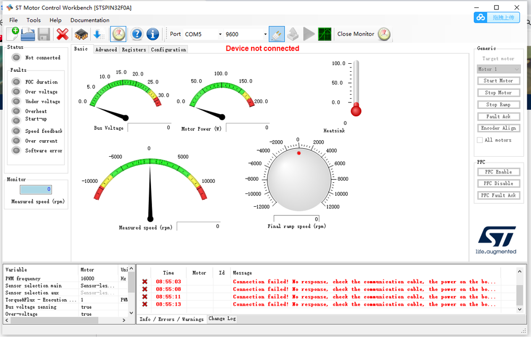Click the final ramp speed rotary knob
Screen dimensions: 531x347
point(299,179)
